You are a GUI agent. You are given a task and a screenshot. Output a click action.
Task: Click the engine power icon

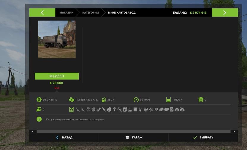coord(72,100)
